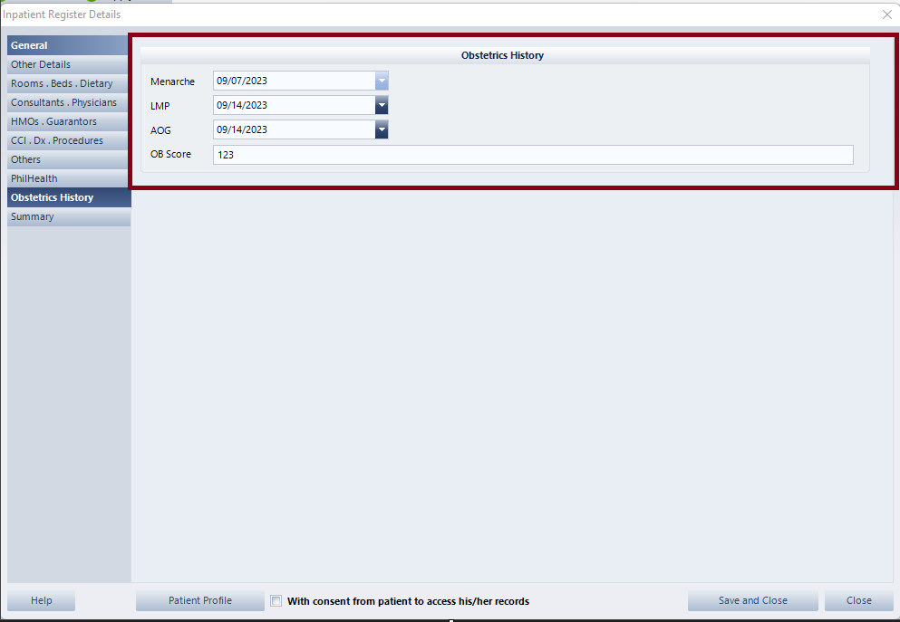
Task: Expand the AOG date picker arrow
Action: click(x=382, y=130)
